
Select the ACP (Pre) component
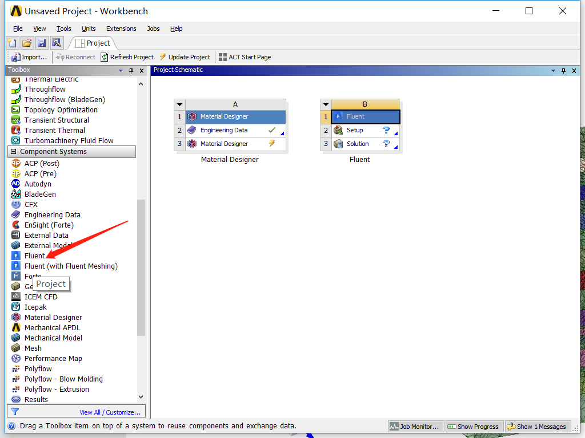pyautogui.click(x=41, y=173)
